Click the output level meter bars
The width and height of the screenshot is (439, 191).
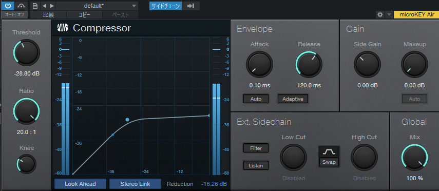tap(217, 129)
